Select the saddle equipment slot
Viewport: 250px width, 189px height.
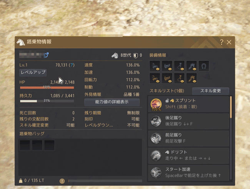pos(167,66)
